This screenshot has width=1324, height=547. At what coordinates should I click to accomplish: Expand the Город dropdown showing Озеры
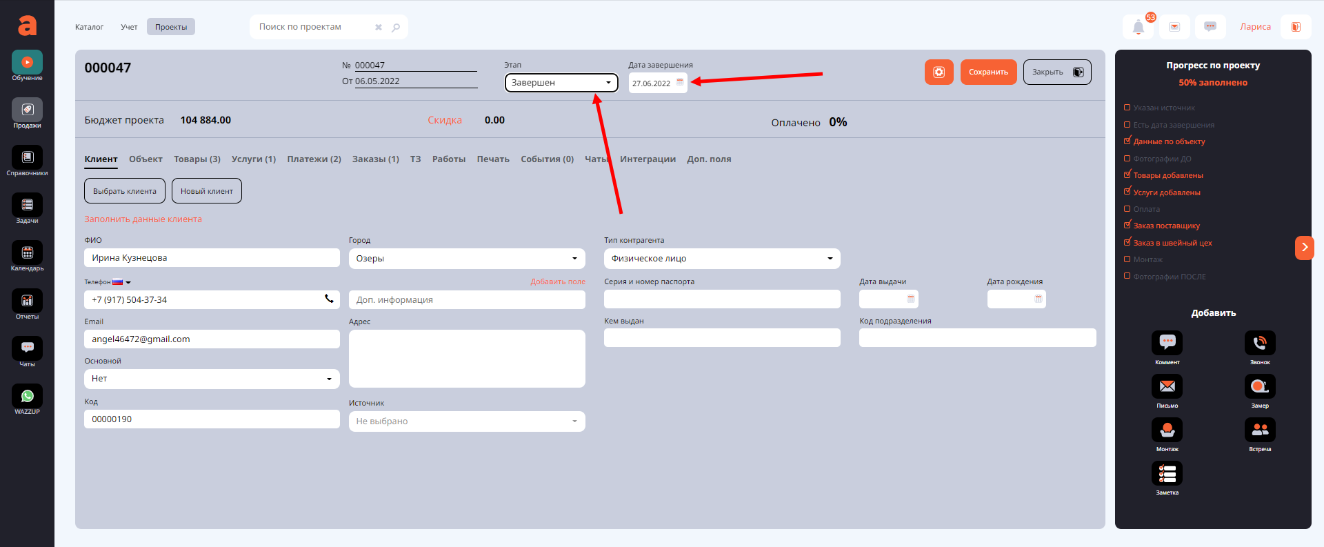467,259
